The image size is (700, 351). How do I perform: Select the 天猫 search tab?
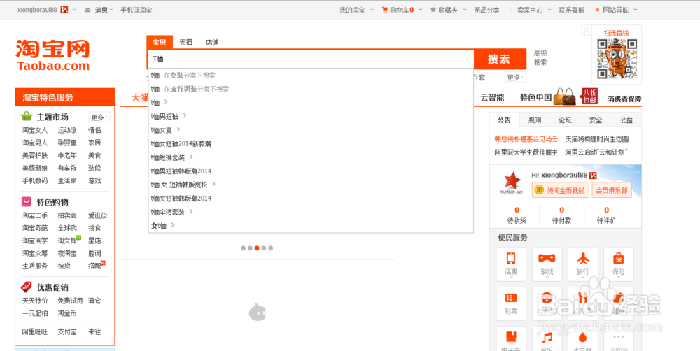(x=185, y=43)
